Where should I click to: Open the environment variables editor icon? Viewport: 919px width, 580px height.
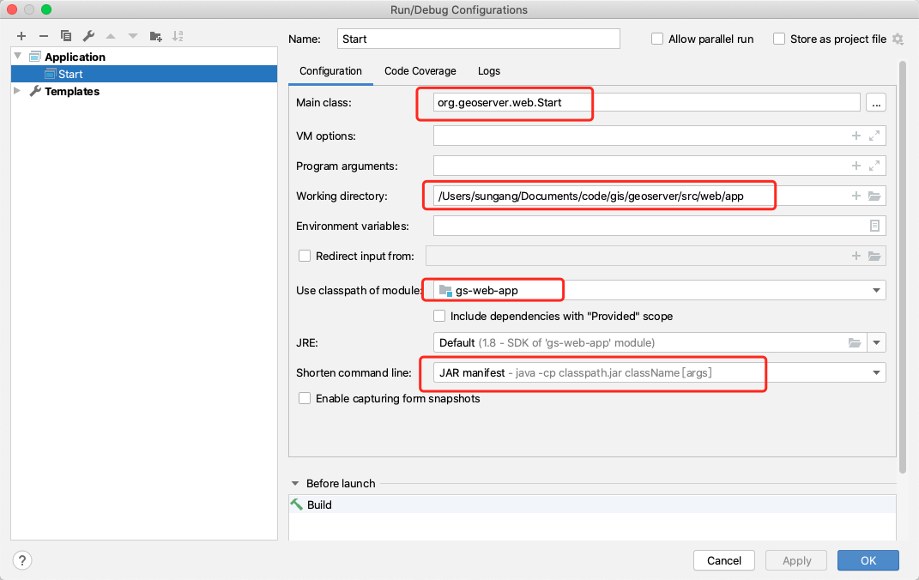point(874,227)
